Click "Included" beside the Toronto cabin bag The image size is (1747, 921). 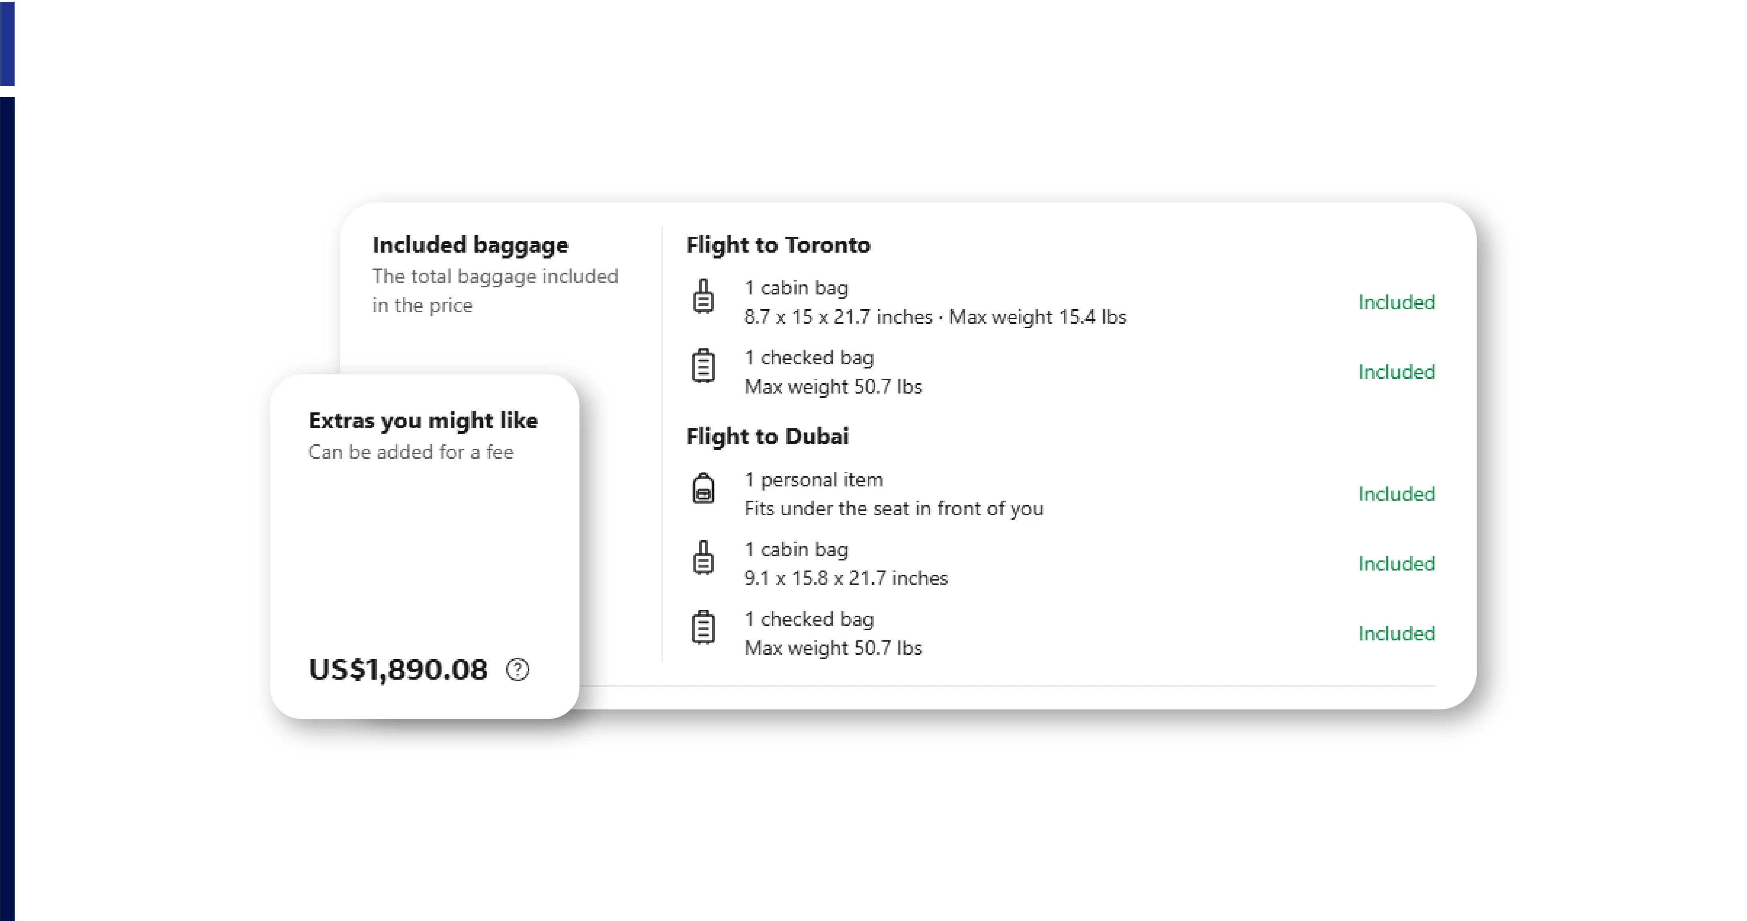tap(1396, 302)
